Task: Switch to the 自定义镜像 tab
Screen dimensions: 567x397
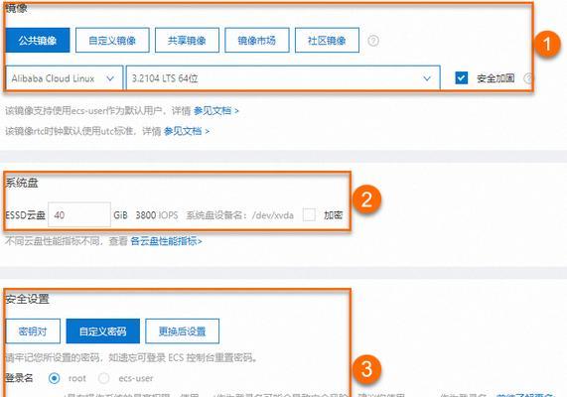Action: 112,40
